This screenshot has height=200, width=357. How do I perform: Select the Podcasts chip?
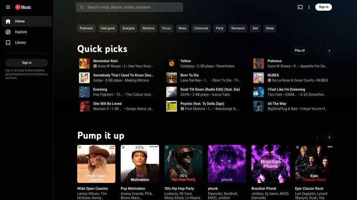click(86, 29)
